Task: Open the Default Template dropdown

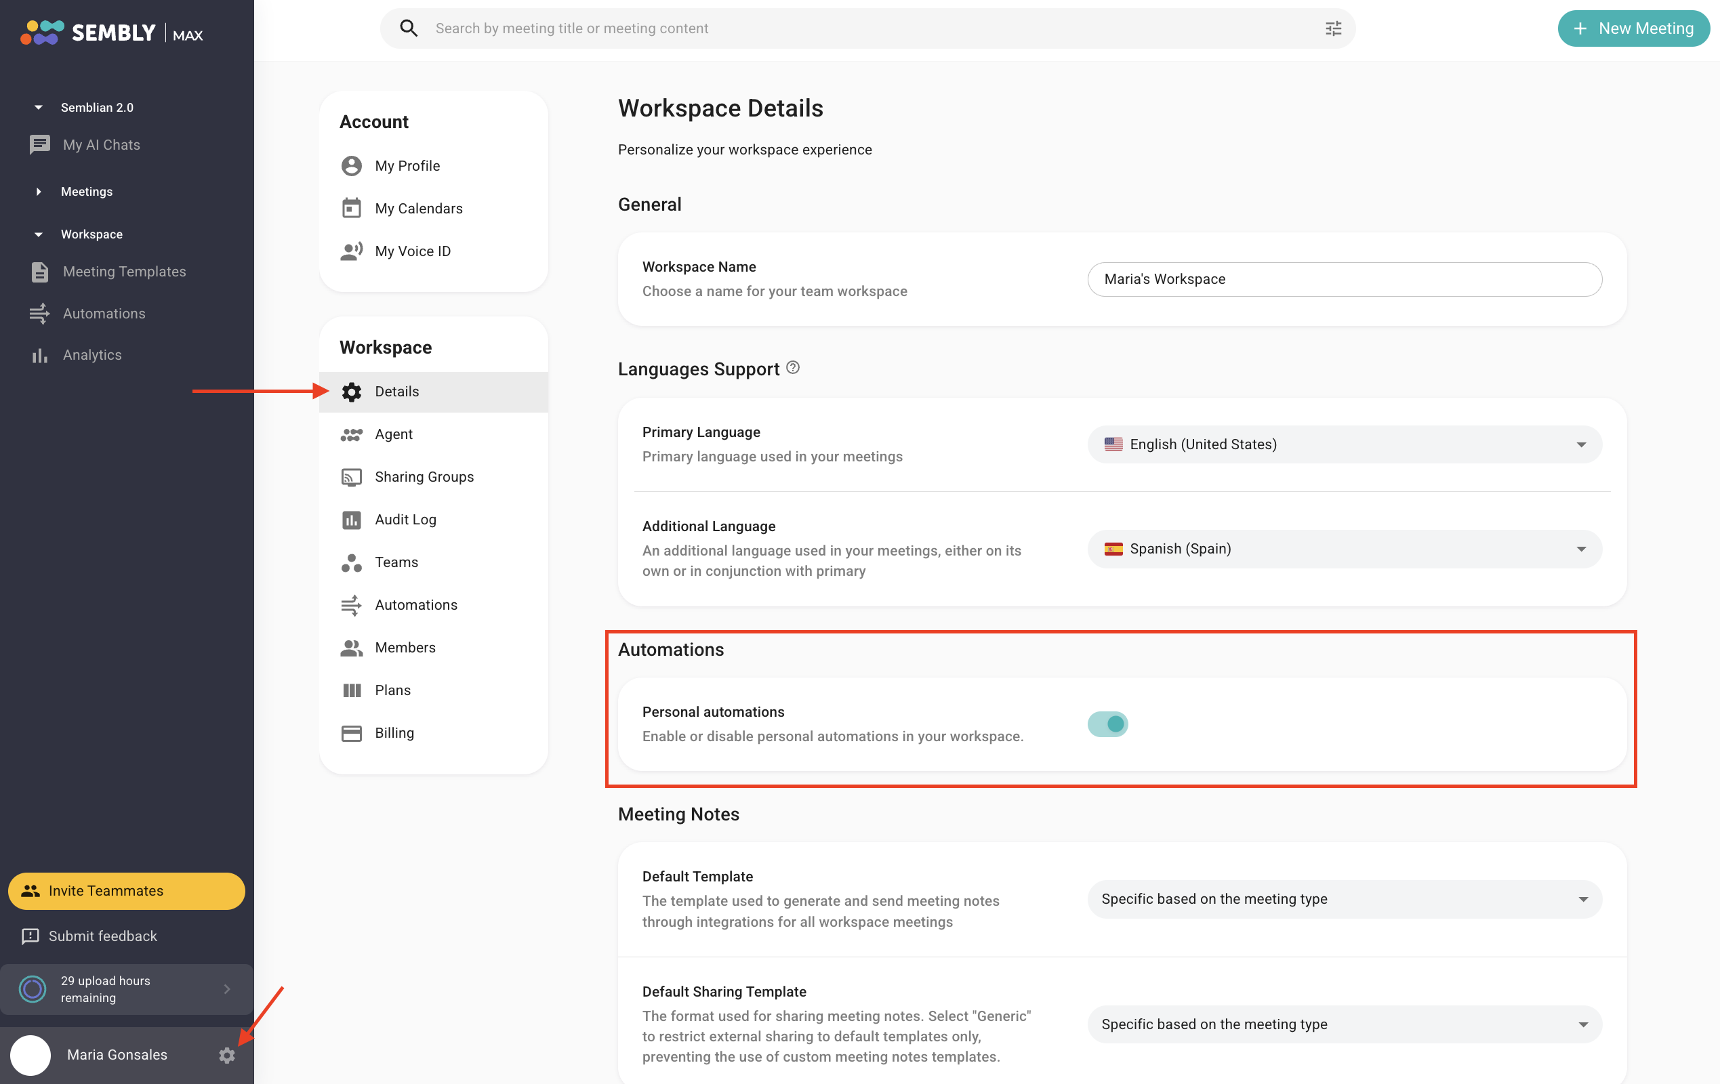Action: pyautogui.click(x=1345, y=899)
